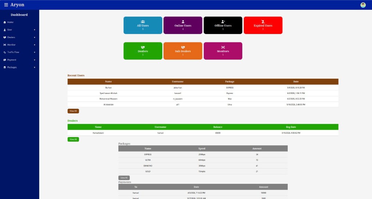This screenshot has width=372, height=199.
Task: Click the Payment icon in sidebar
Action: tap(4, 60)
